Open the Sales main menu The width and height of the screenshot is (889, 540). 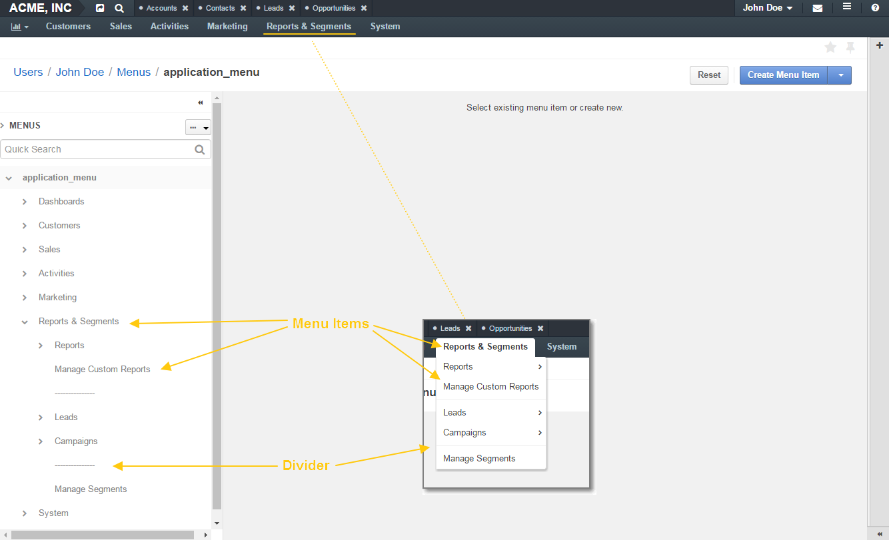click(121, 27)
